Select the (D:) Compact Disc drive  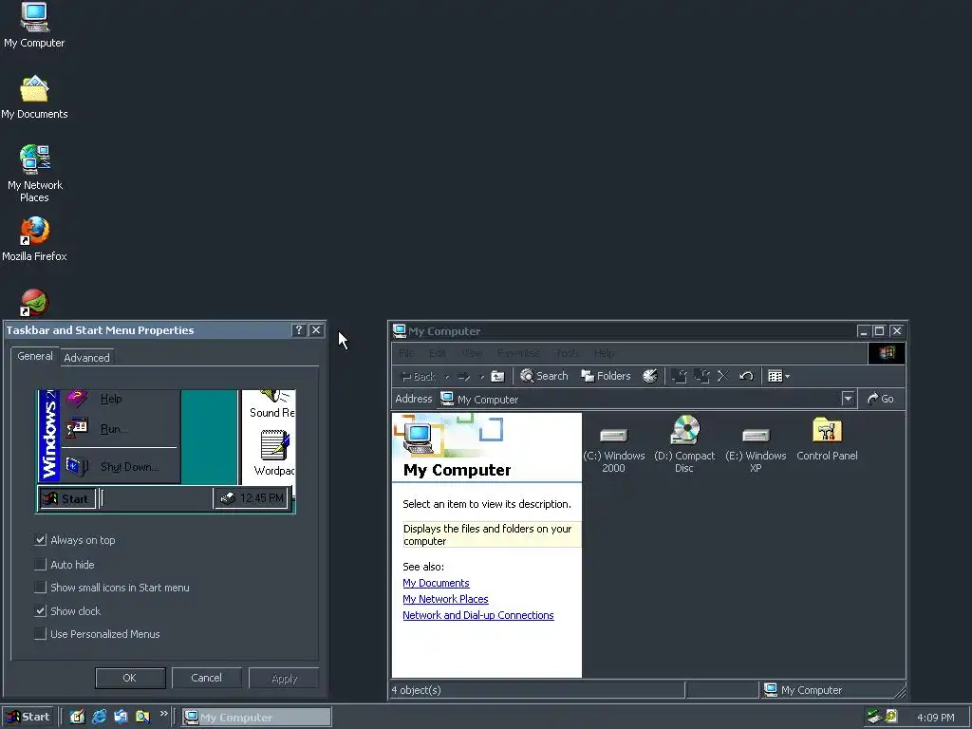(684, 444)
